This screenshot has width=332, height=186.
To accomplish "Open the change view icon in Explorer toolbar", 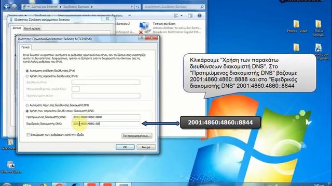I will [x=176, y=16].
